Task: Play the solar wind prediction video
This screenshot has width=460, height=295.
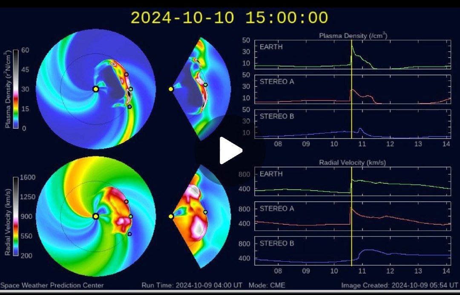Action: (x=230, y=150)
